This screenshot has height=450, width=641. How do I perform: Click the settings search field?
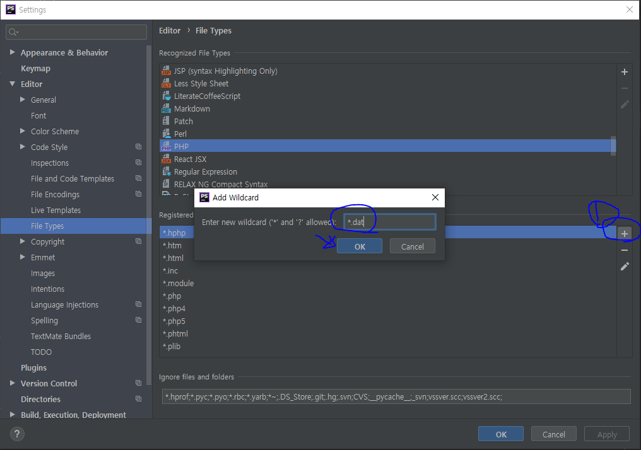pos(76,32)
